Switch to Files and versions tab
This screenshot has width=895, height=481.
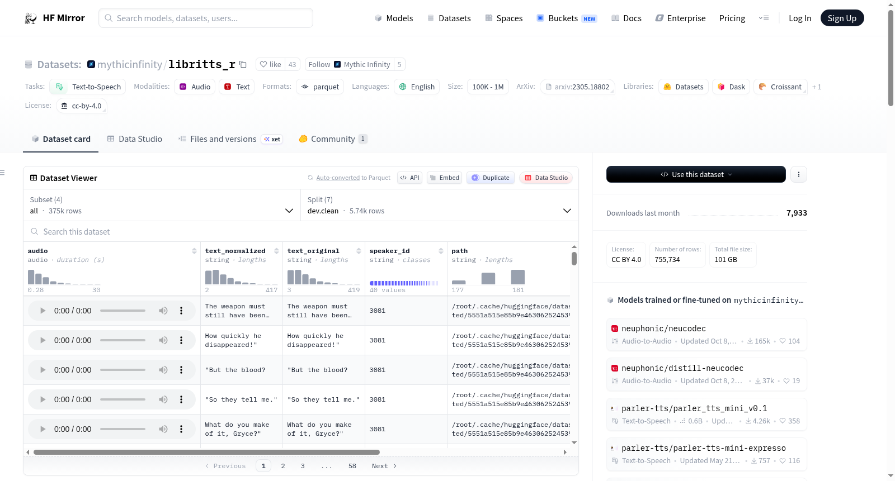[x=230, y=139]
